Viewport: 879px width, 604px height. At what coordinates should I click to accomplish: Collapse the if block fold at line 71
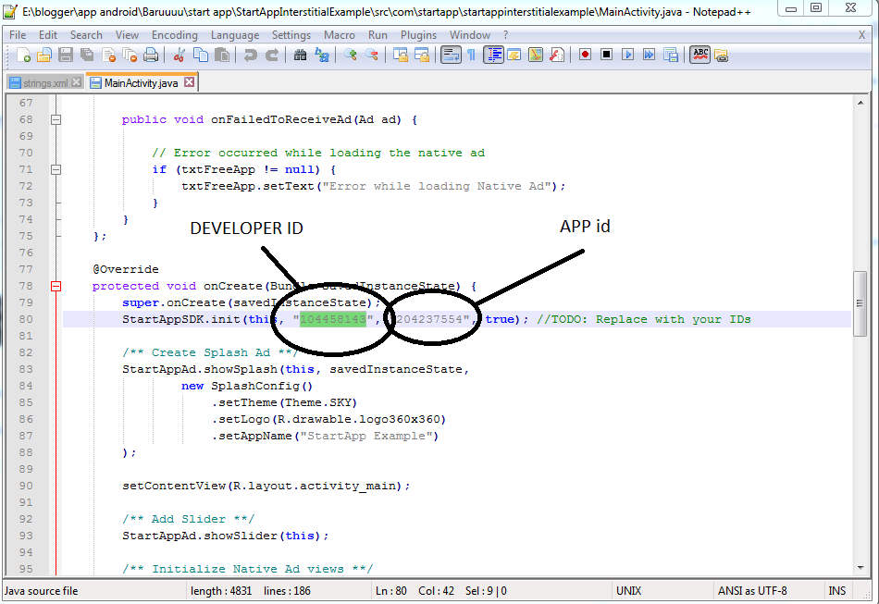point(56,169)
